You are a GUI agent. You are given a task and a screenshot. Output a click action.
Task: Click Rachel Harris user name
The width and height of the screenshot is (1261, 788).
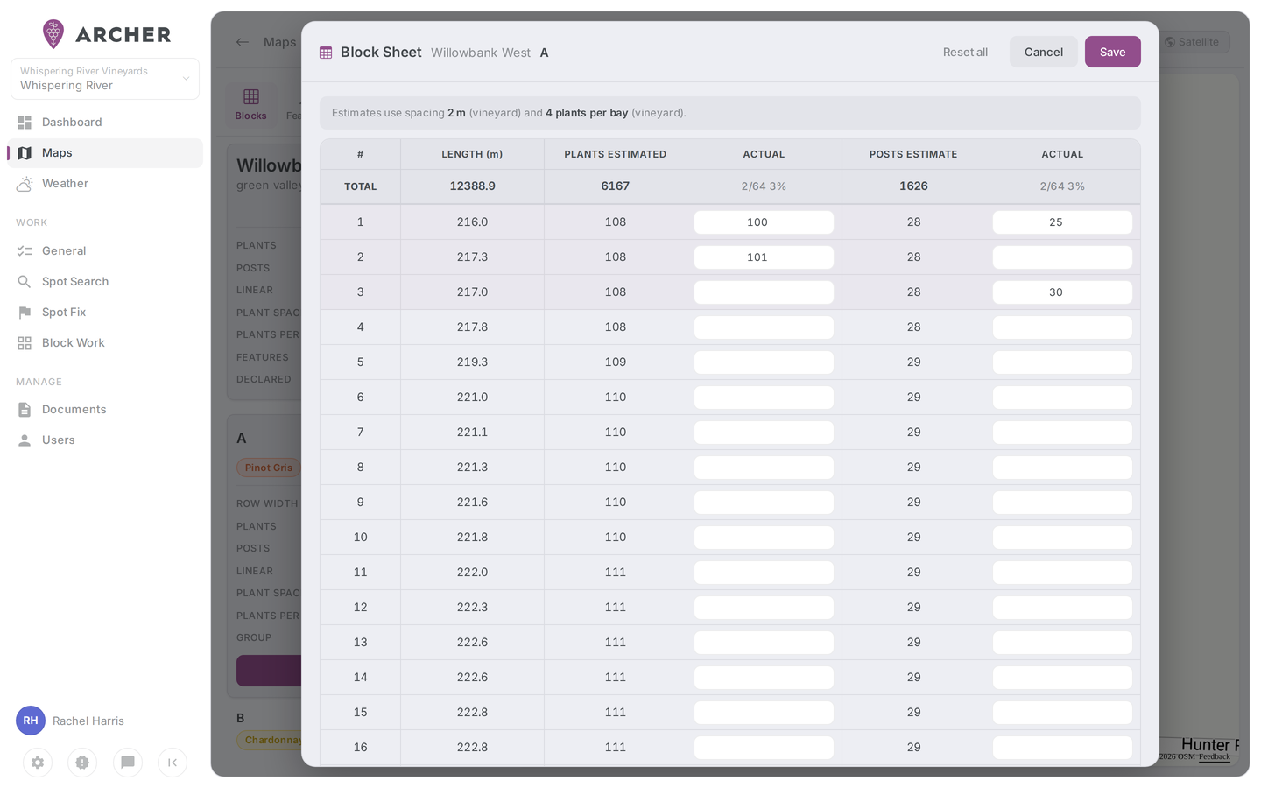(x=88, y=721)
